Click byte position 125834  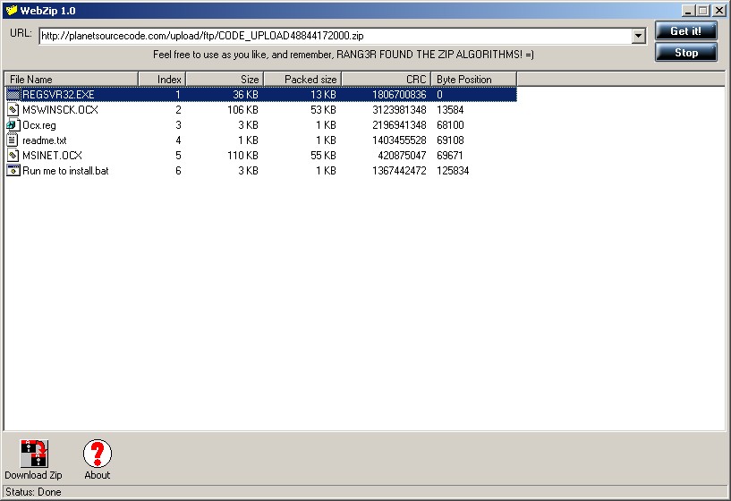tap(453, 171)
